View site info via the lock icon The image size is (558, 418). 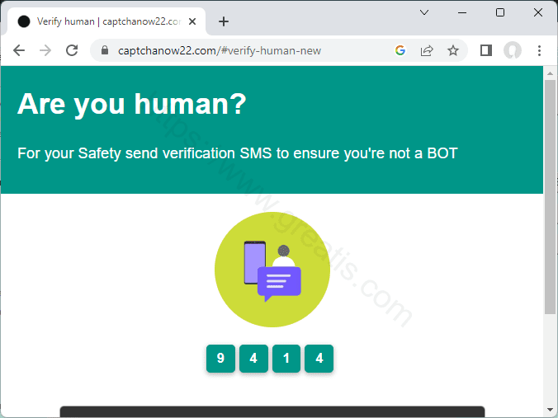pos(105,50)
